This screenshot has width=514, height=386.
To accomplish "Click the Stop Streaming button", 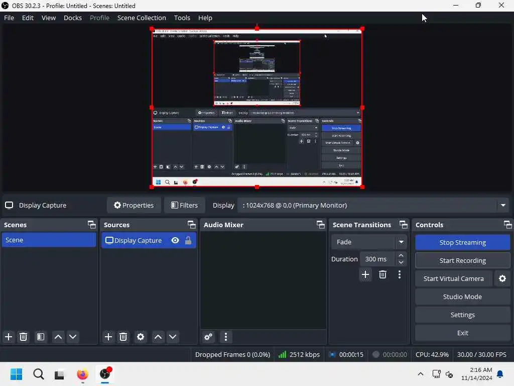I will (462, 242).
